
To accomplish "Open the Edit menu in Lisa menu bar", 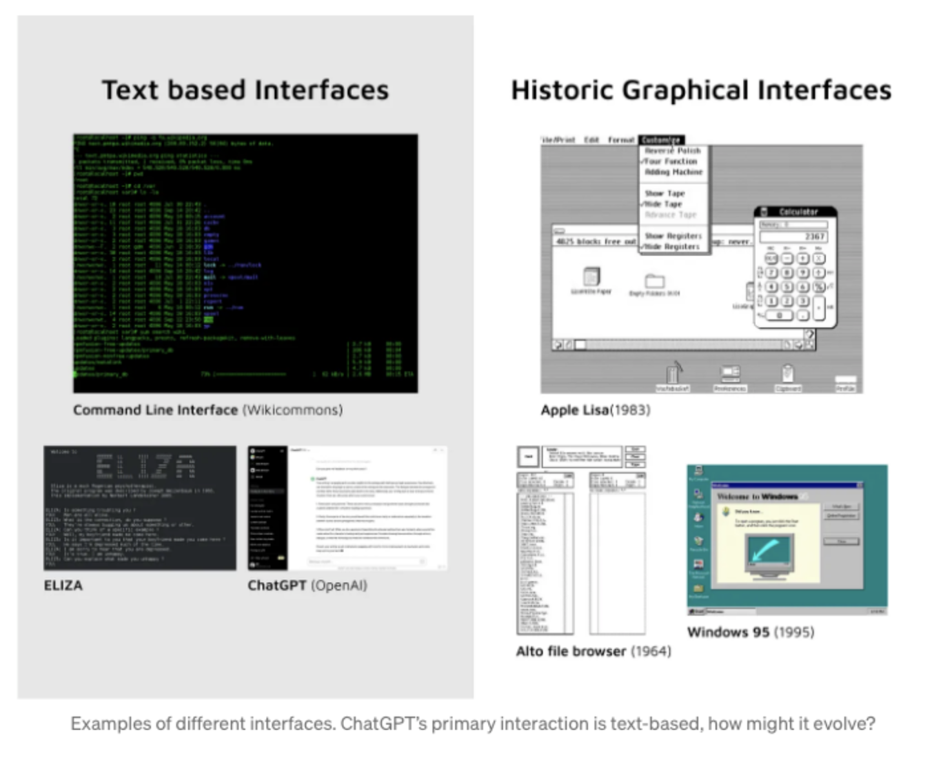I will point(591,139).
